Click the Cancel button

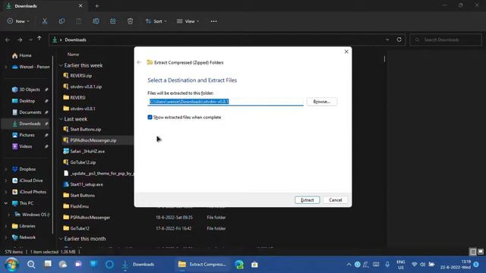[336, 200]
